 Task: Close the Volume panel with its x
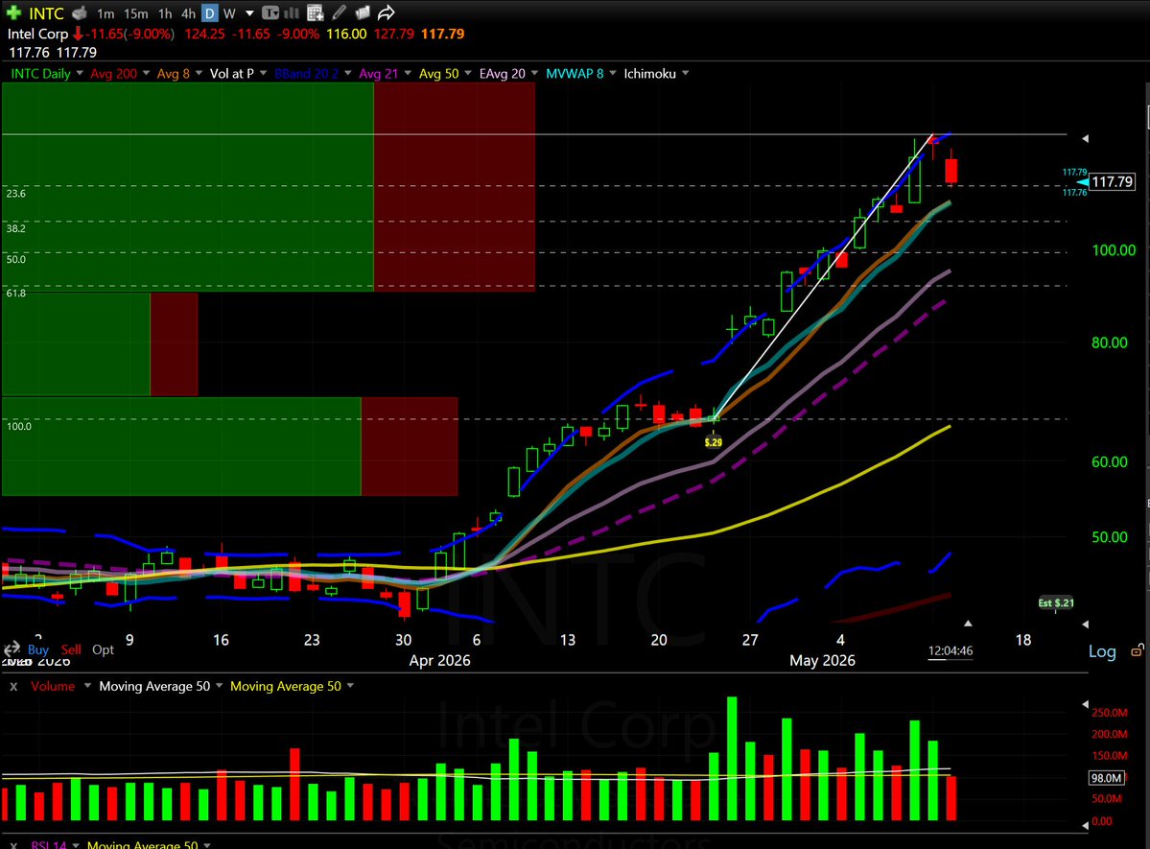pos(13,686)
